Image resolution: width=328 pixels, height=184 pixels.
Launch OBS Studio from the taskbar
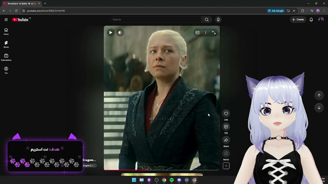(157, 180)
